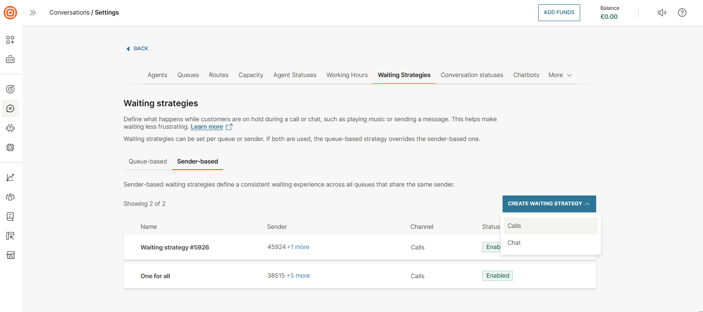Switch to the Routes tab

(219, 75)
